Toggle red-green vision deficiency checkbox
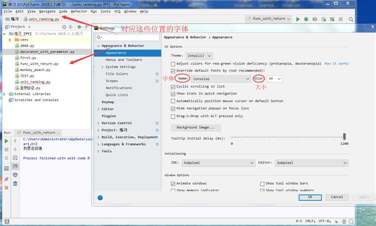Image resolution: width=376 pixels, height=226 pixels. pos(173,64)
